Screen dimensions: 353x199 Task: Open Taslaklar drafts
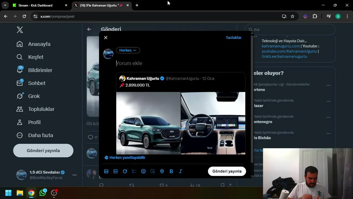(234, 38)
